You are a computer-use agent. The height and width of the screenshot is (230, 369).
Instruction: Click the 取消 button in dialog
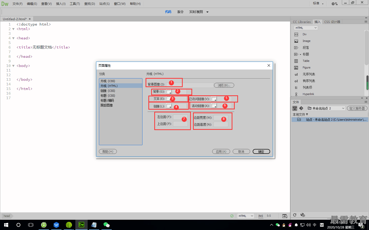point(241,152)
